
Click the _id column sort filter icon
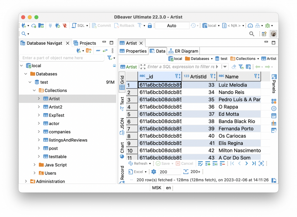pyautogui.click(x=178, y=76)
